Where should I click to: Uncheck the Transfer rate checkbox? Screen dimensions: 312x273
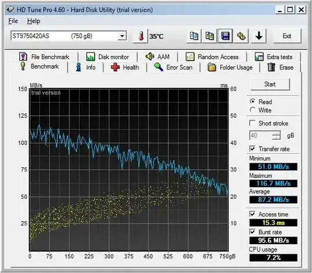click(x=252, y=149)
